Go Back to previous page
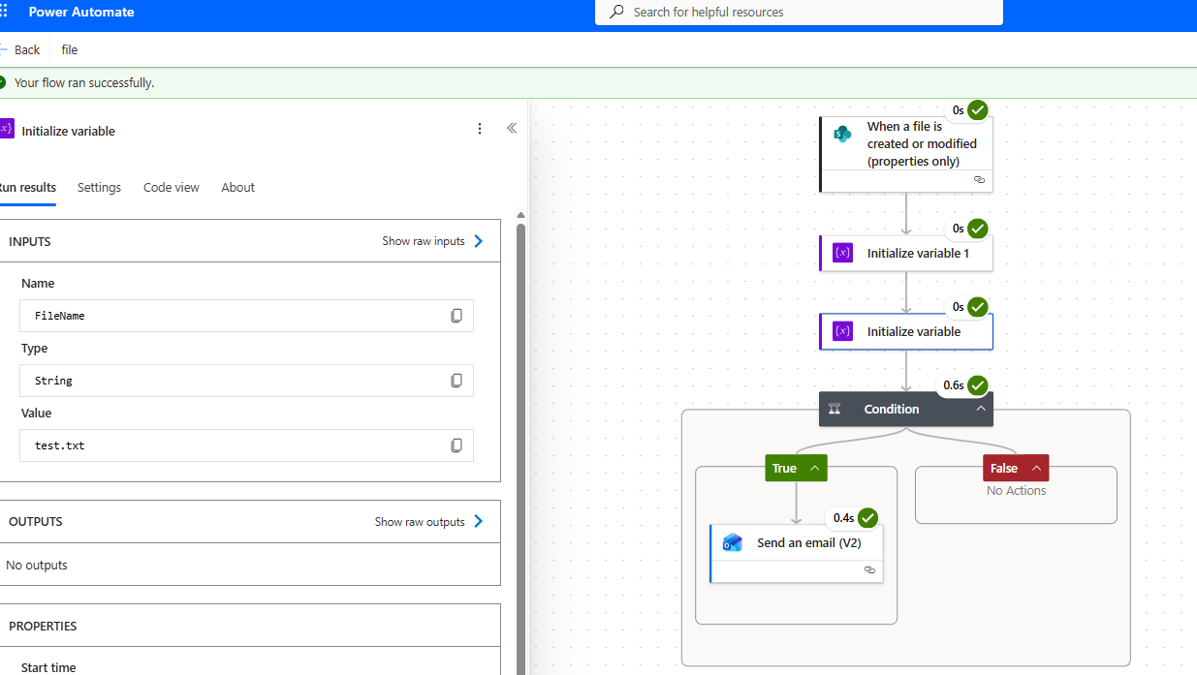The height and width of the screenshot is (675, 1197). 21,49
